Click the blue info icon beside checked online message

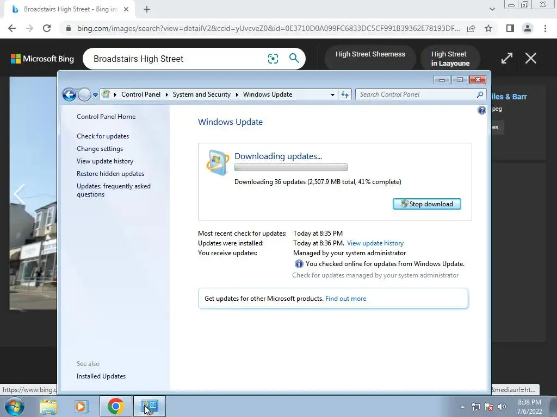tap(299, 264)
